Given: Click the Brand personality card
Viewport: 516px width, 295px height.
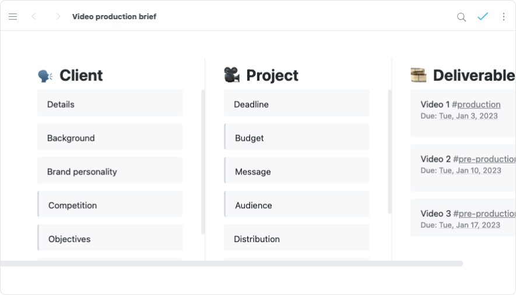Looking at the screenshot, I should (110, 172).
